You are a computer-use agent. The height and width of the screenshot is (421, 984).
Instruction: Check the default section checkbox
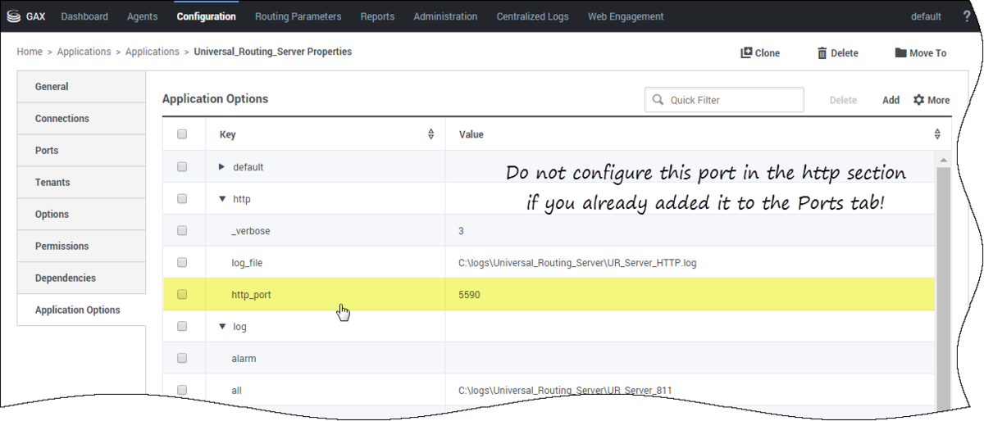click(182, 166)
